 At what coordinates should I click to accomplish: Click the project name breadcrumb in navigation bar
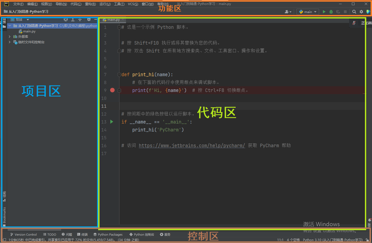26,12
